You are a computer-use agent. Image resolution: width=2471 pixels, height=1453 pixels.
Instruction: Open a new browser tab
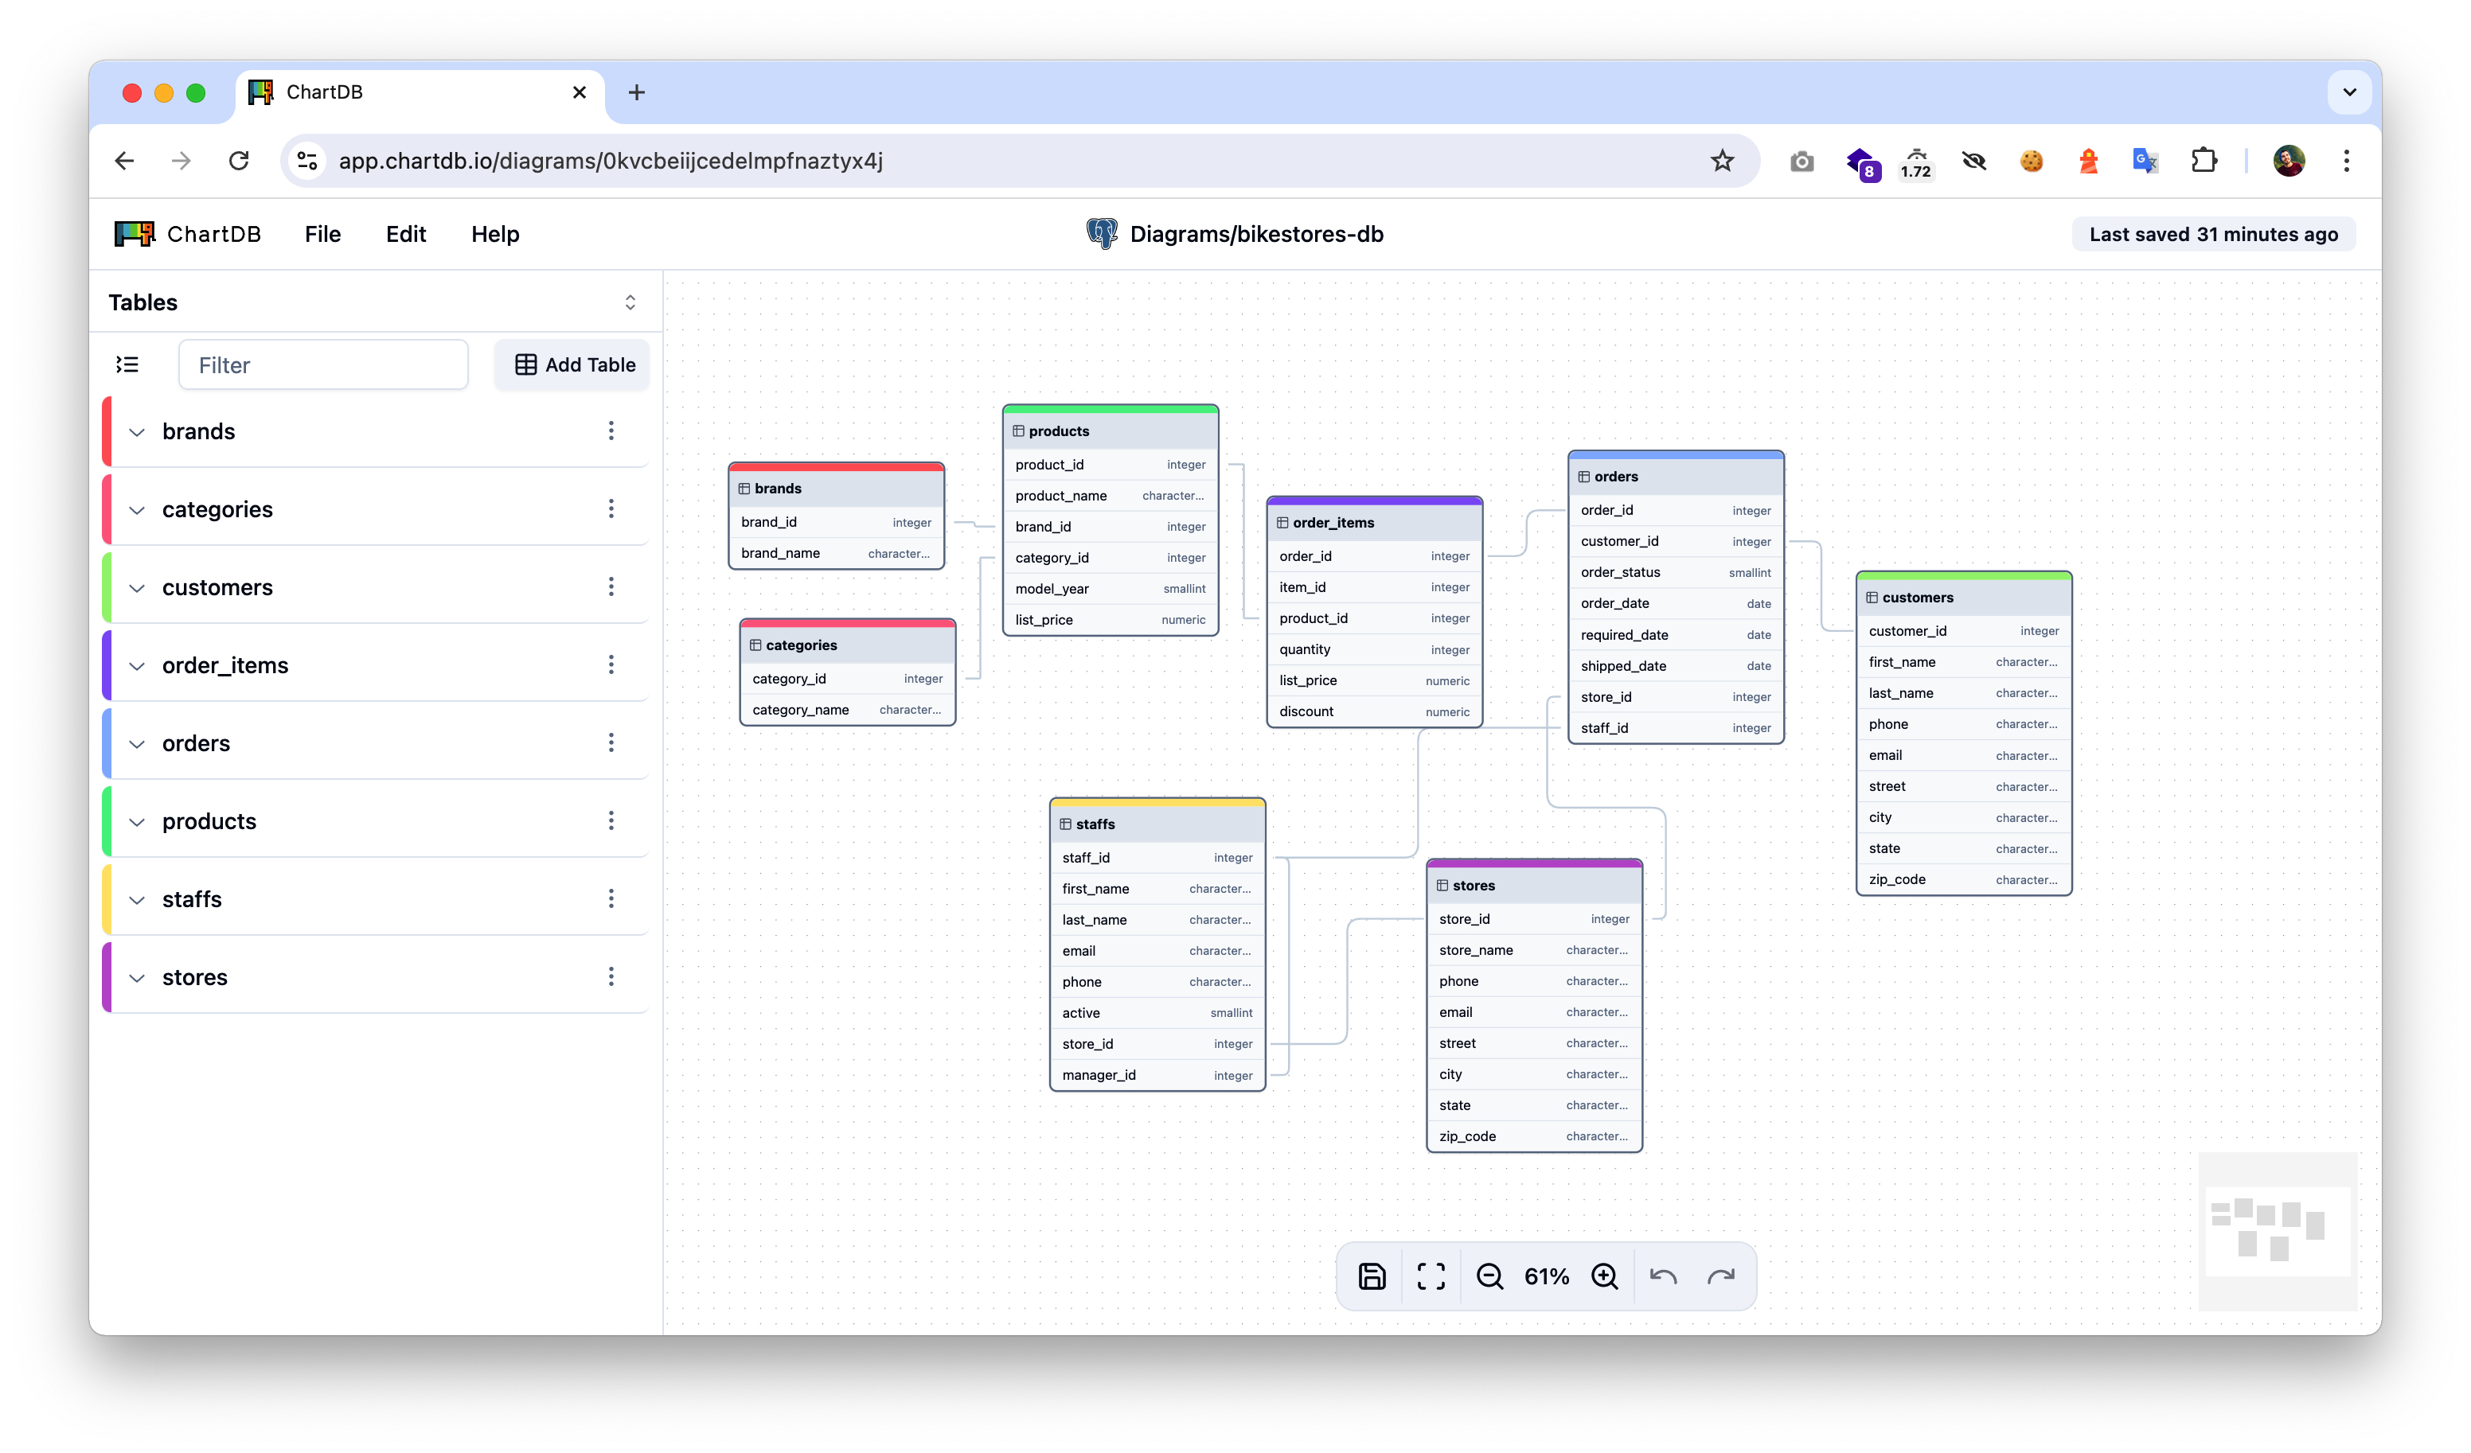636,92
